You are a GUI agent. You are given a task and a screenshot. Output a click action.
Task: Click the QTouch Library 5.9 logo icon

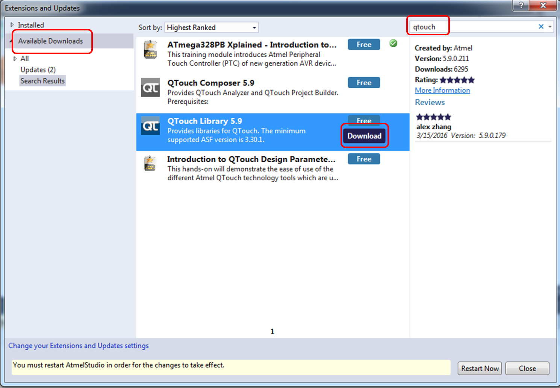click(x=150, y=126)
